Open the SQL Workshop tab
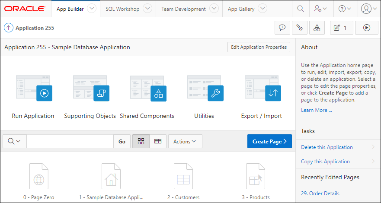Viewport: 381px width, 203px height. pos(122,9)
